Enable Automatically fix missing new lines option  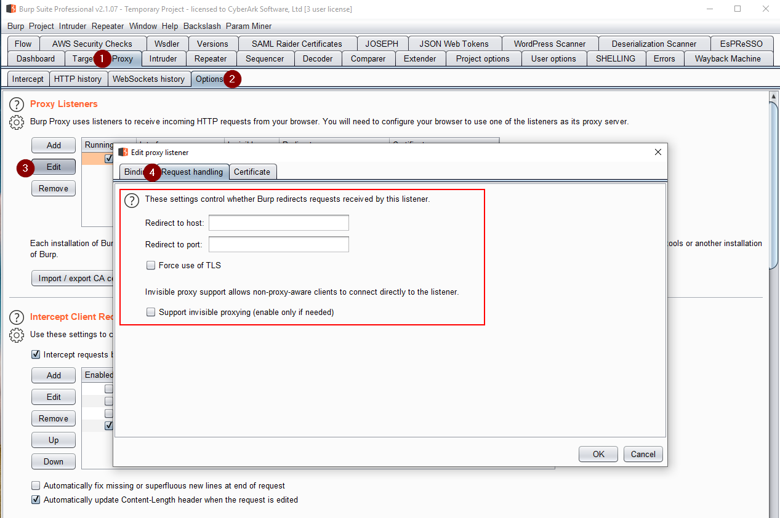click(x=36, y=486)
